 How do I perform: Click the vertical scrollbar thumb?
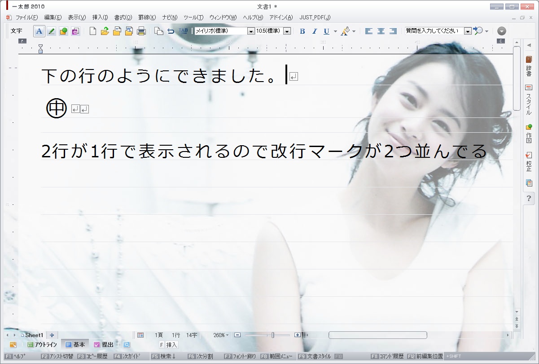[517, 78]
